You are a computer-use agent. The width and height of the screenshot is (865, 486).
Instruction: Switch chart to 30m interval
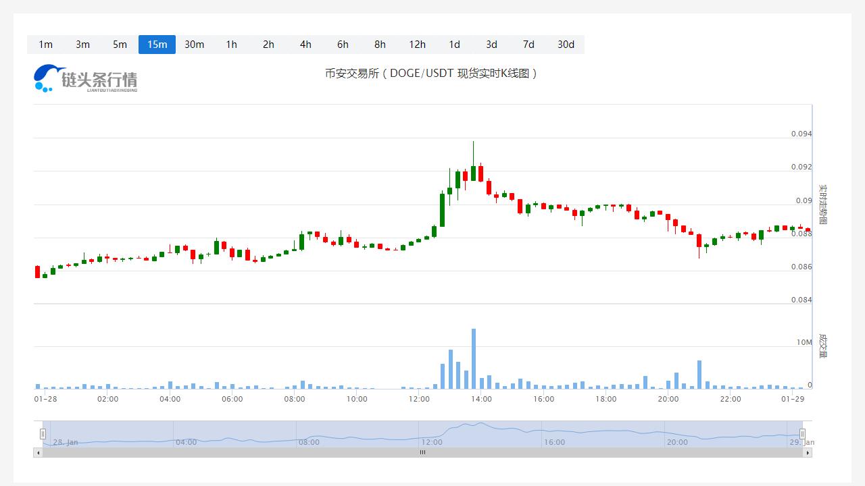click(x=194, y=45)
